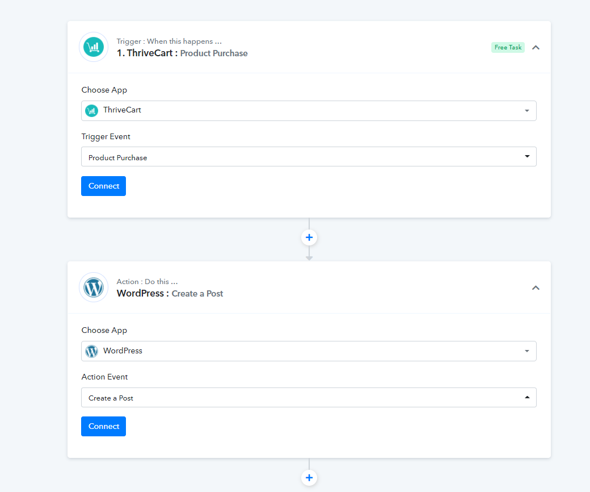Open the ThriveCart Choose App dropdown

coord(309,111)
